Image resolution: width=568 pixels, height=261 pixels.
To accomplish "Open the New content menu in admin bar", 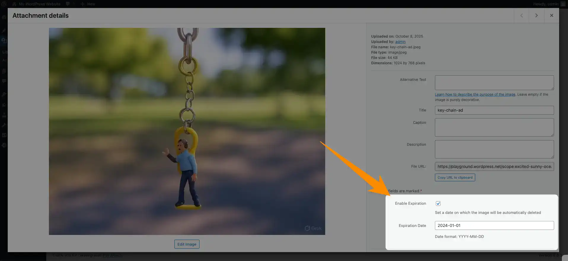I will [x=88, y=4].
